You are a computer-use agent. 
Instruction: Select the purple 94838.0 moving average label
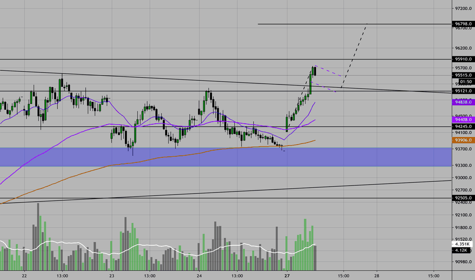tap(463, 102)
